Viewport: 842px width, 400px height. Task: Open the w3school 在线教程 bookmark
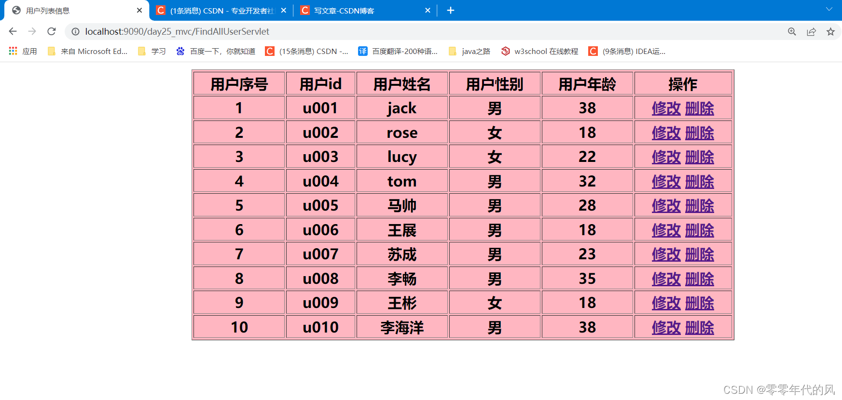[x=539, y=51]
